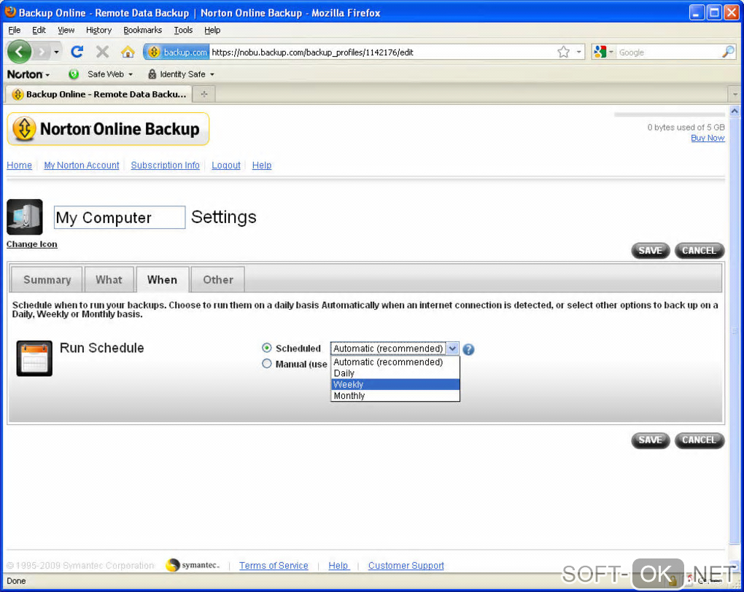Image resolution: width=744 pixels, height=592 pixels.
Task: Click the Firefox back arrow button
Action: (20, 51)
